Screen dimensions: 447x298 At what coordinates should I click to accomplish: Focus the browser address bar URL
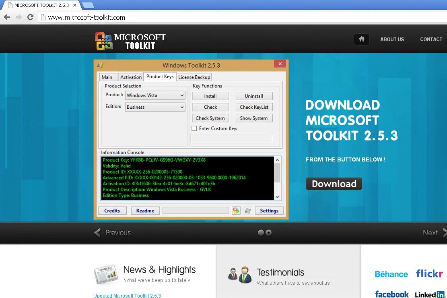(x=87, y=17)
